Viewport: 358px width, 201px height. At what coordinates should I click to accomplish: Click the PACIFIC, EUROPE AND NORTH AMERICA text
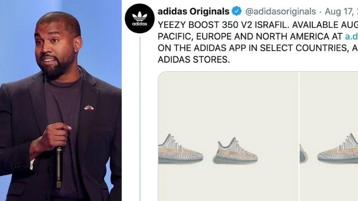[250, 36]
